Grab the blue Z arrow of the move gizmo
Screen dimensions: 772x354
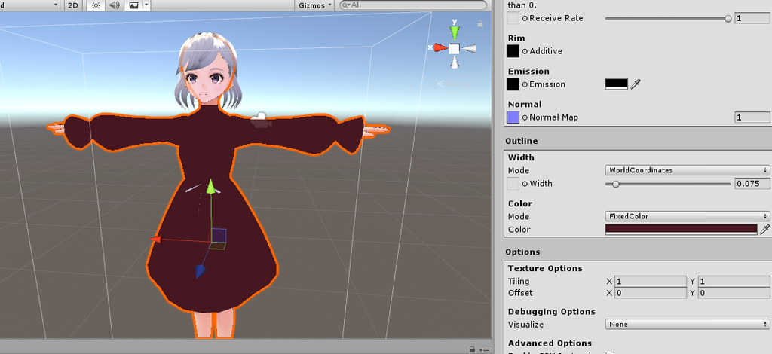tap(200, 271)
